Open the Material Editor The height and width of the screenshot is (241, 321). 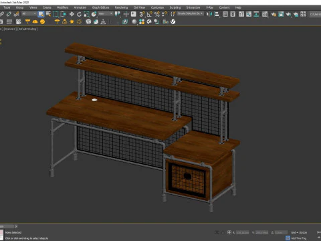coord(265,14)
